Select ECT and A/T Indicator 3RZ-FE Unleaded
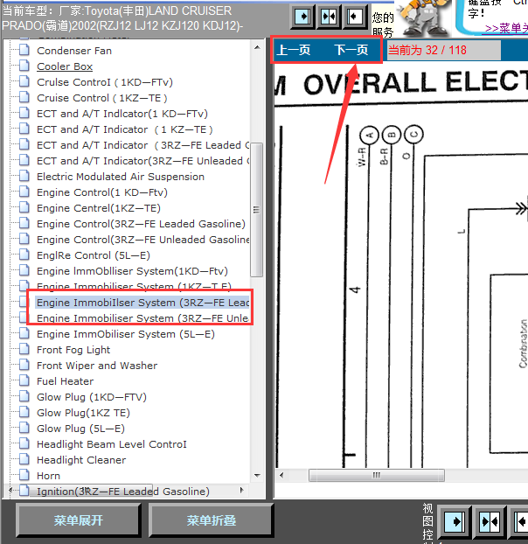 tap(142, 161)
